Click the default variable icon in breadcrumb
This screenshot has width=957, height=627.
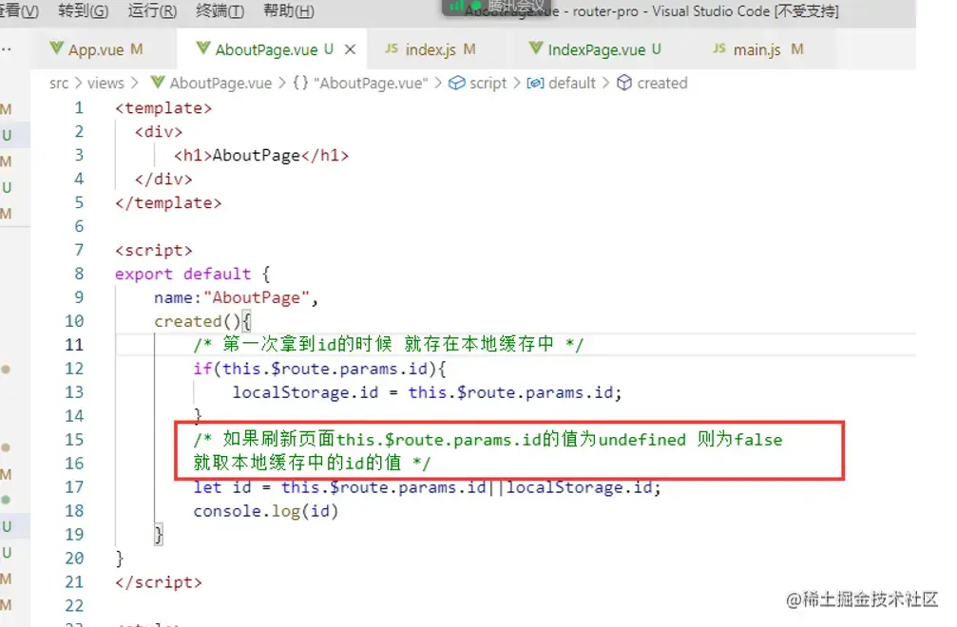coord(535,83)
